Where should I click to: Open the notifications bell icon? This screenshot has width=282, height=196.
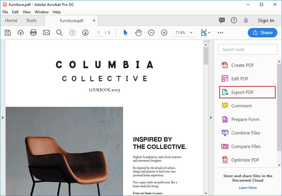point(246,20)
